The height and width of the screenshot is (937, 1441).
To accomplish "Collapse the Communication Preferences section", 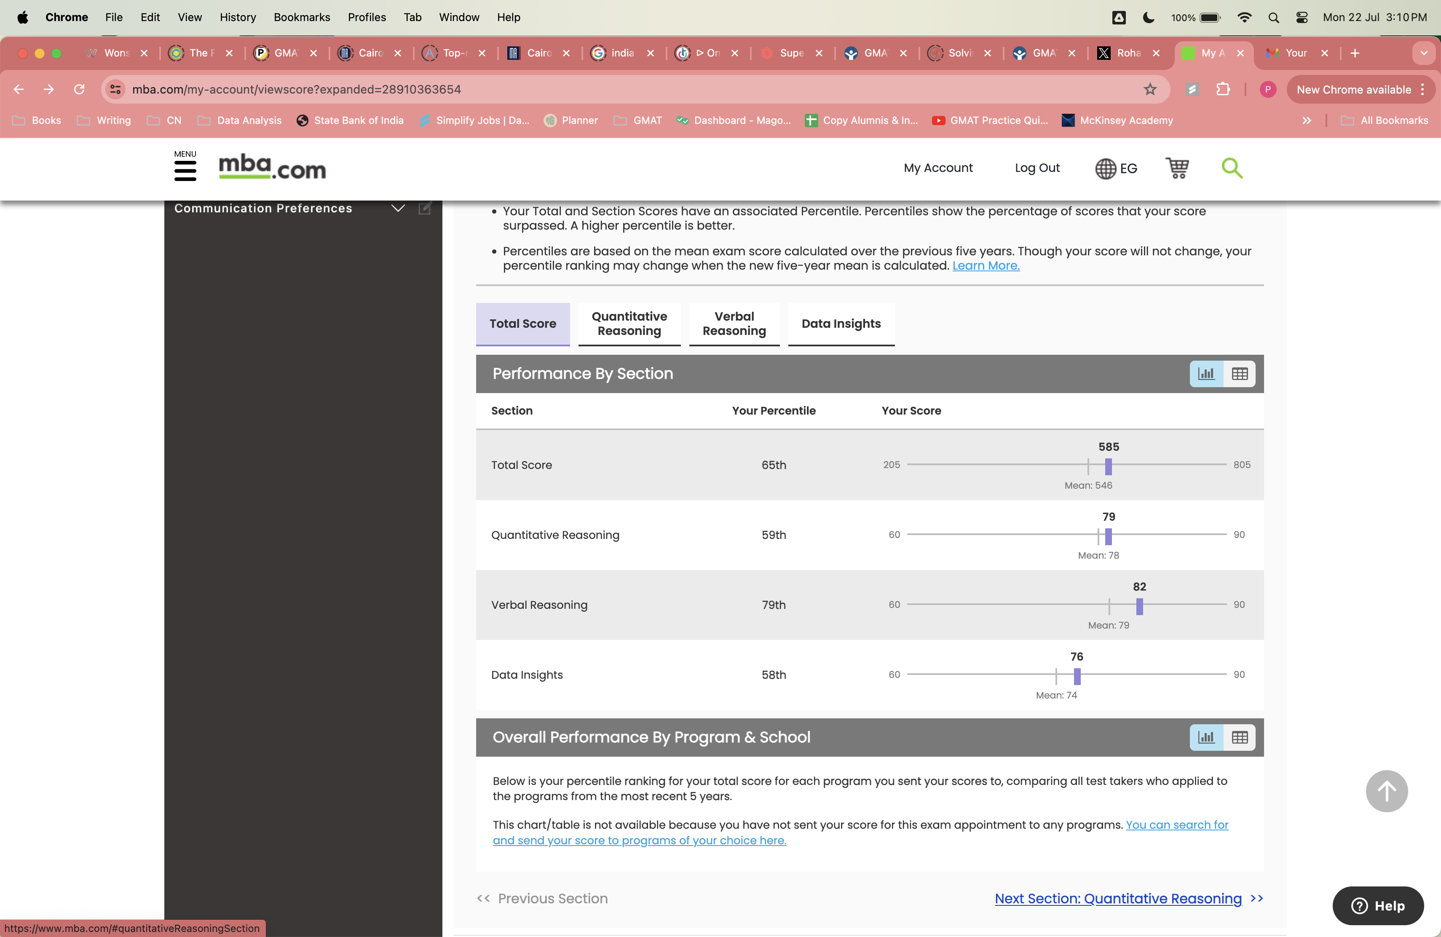I will (x=398, y=208).
